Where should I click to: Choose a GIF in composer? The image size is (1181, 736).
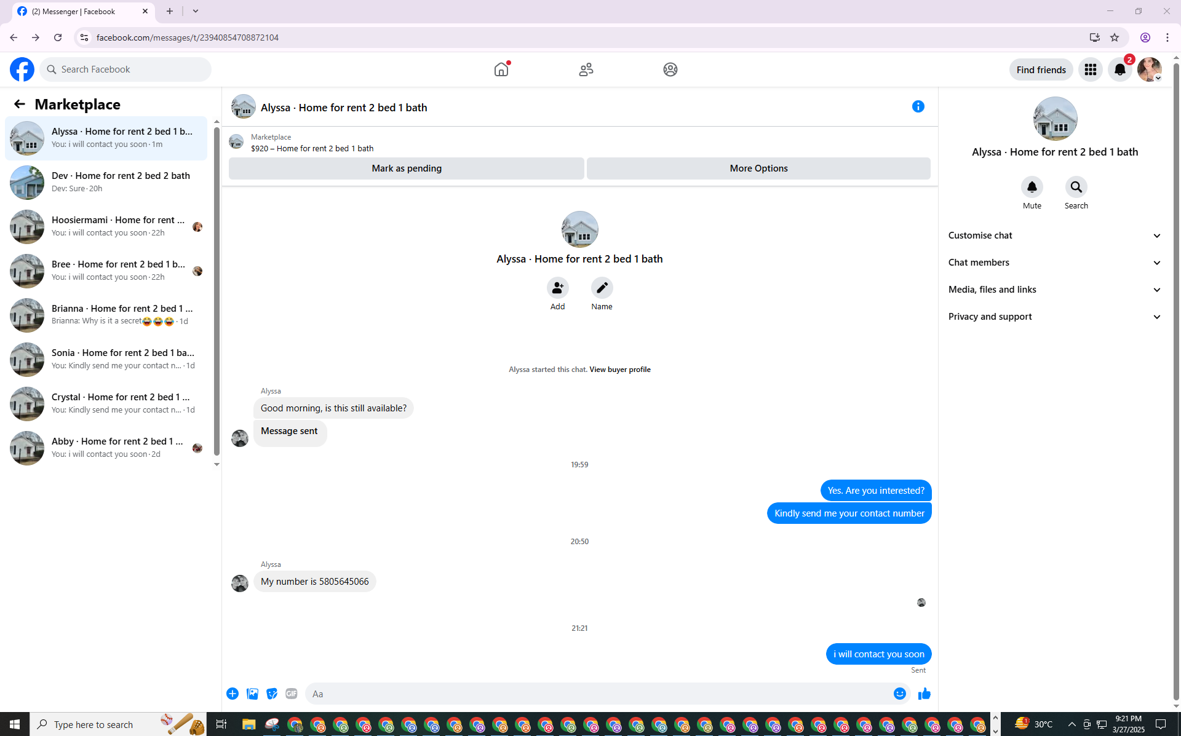pos(292,694)
